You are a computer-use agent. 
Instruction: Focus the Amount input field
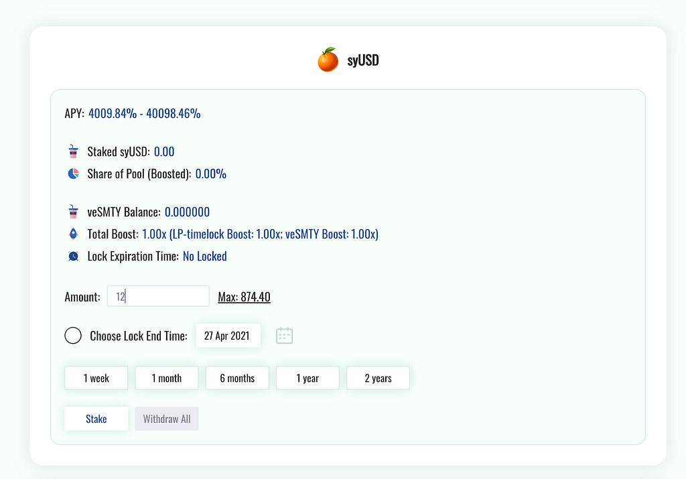tap(158, 296)
